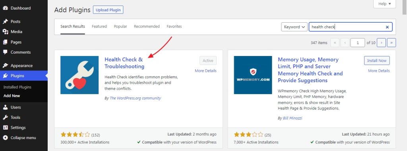The image size is (407, 151).
Task: Click the Comments bubble icon
Action: point(6,52)
